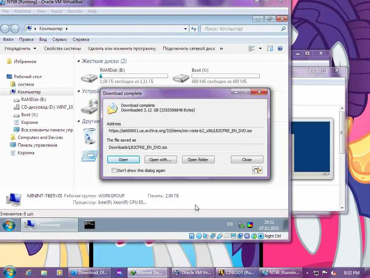Click the Open with... button
This screenshot has height=278, width=370.
(x=161, y=160)
